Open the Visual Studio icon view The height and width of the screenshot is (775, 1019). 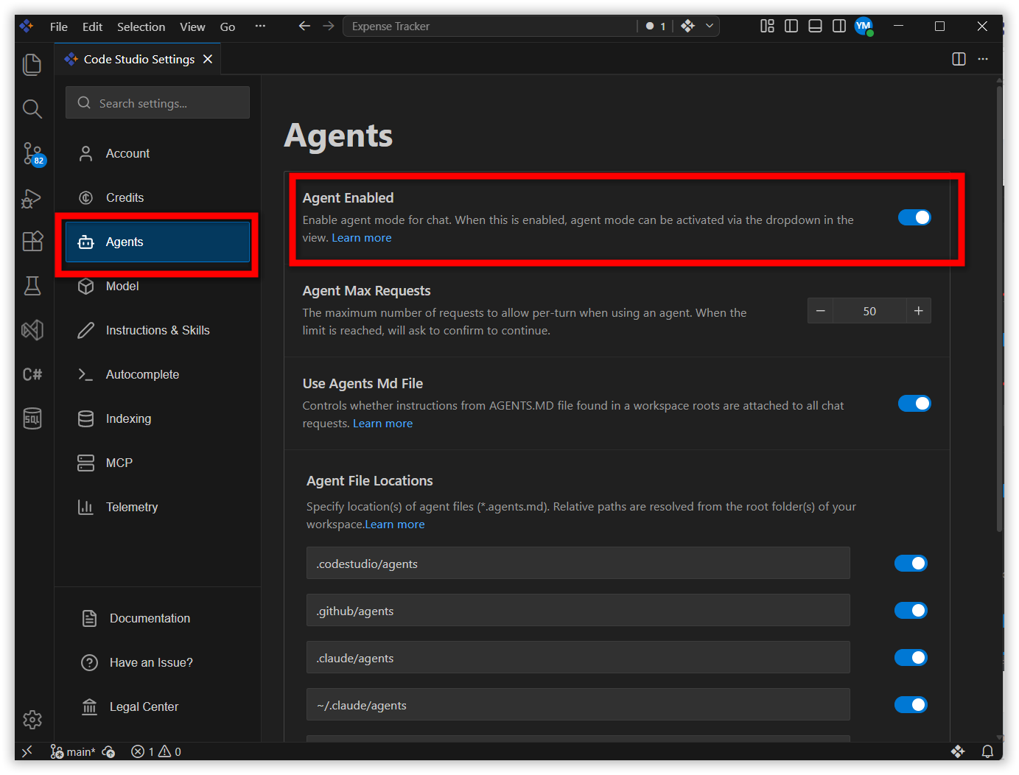pyautogui.click(x=32, y=330)
